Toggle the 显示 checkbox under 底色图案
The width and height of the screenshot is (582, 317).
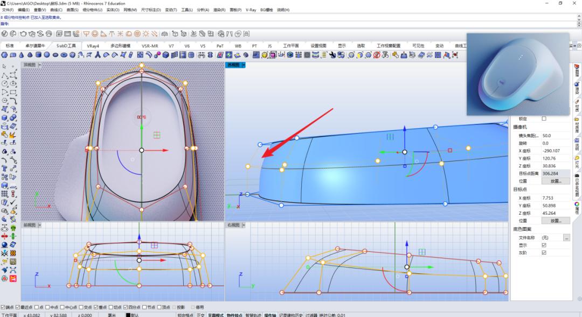544,245
